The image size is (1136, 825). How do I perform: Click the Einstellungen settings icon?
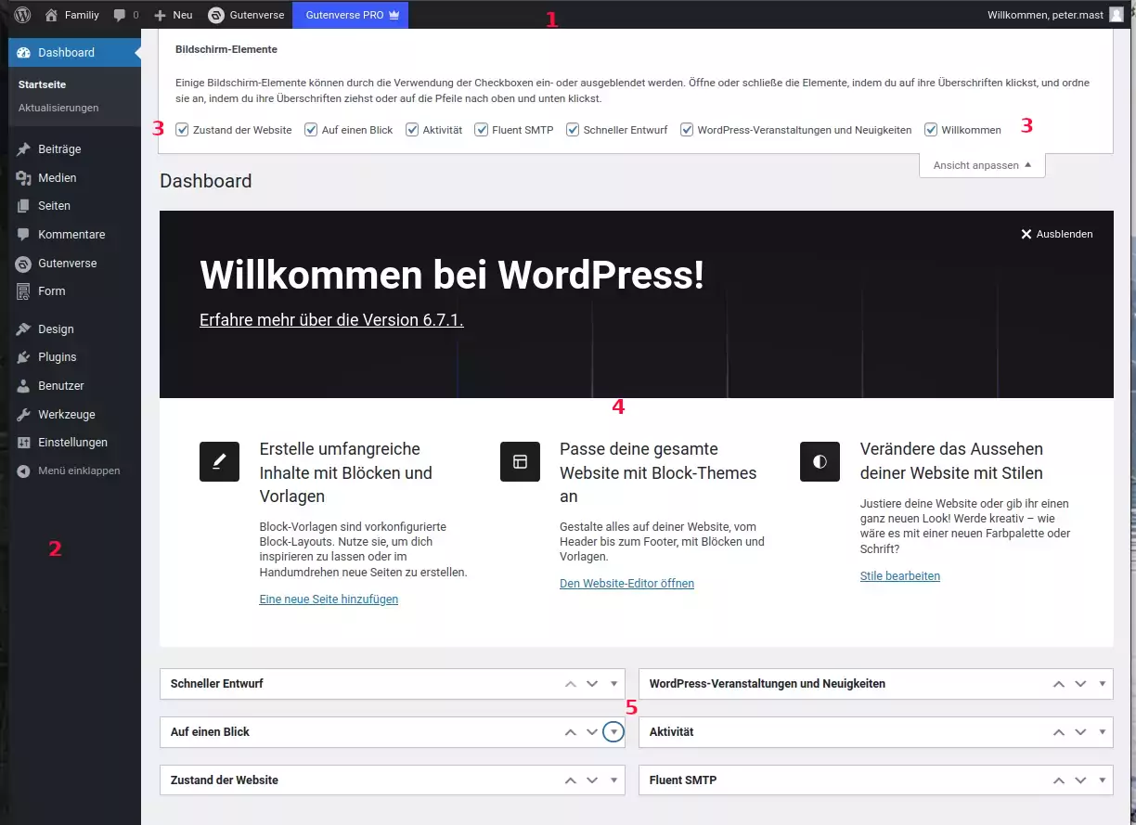tap(24, 443)
